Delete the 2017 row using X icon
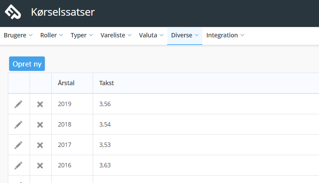The image size is (319, 183). pos(40,145)
